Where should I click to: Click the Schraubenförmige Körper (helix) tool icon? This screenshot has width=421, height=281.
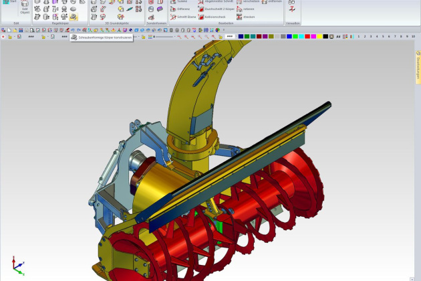tap(73, 17)
